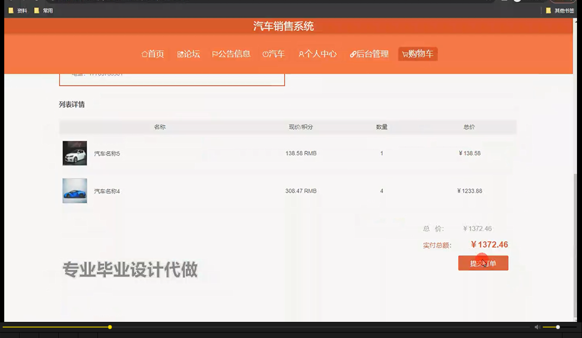Open the 常用 bookmark folder
582x338 pixels.
tap(44, 10)
